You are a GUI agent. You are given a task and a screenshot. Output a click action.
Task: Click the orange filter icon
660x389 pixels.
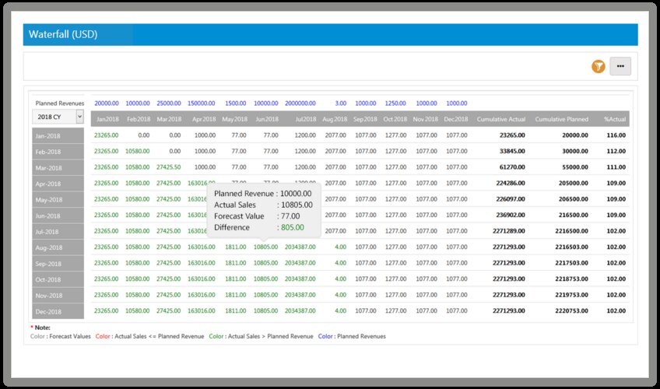[598, 66]
